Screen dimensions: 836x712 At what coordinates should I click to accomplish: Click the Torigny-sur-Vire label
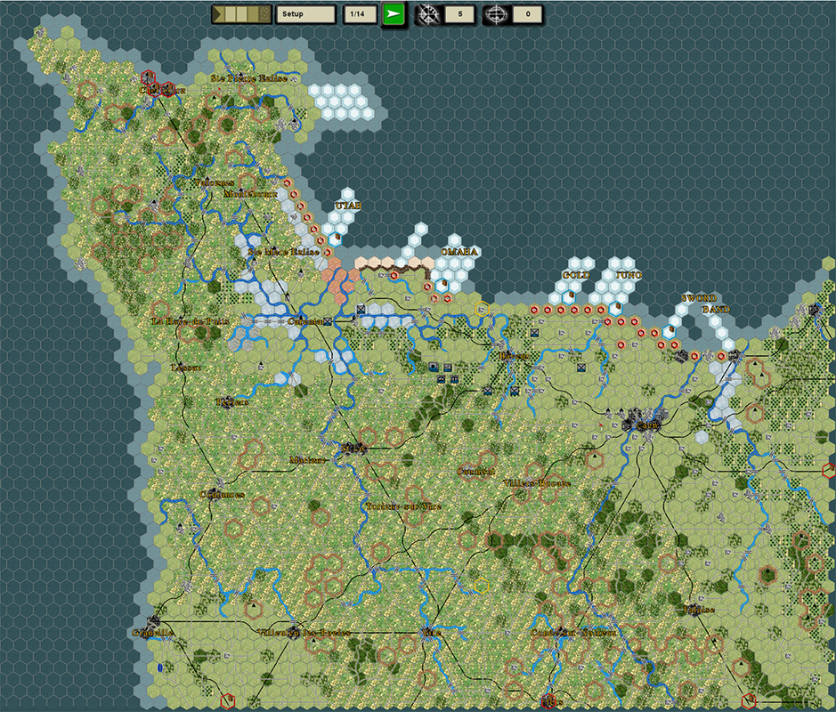(x=403, y=506)
